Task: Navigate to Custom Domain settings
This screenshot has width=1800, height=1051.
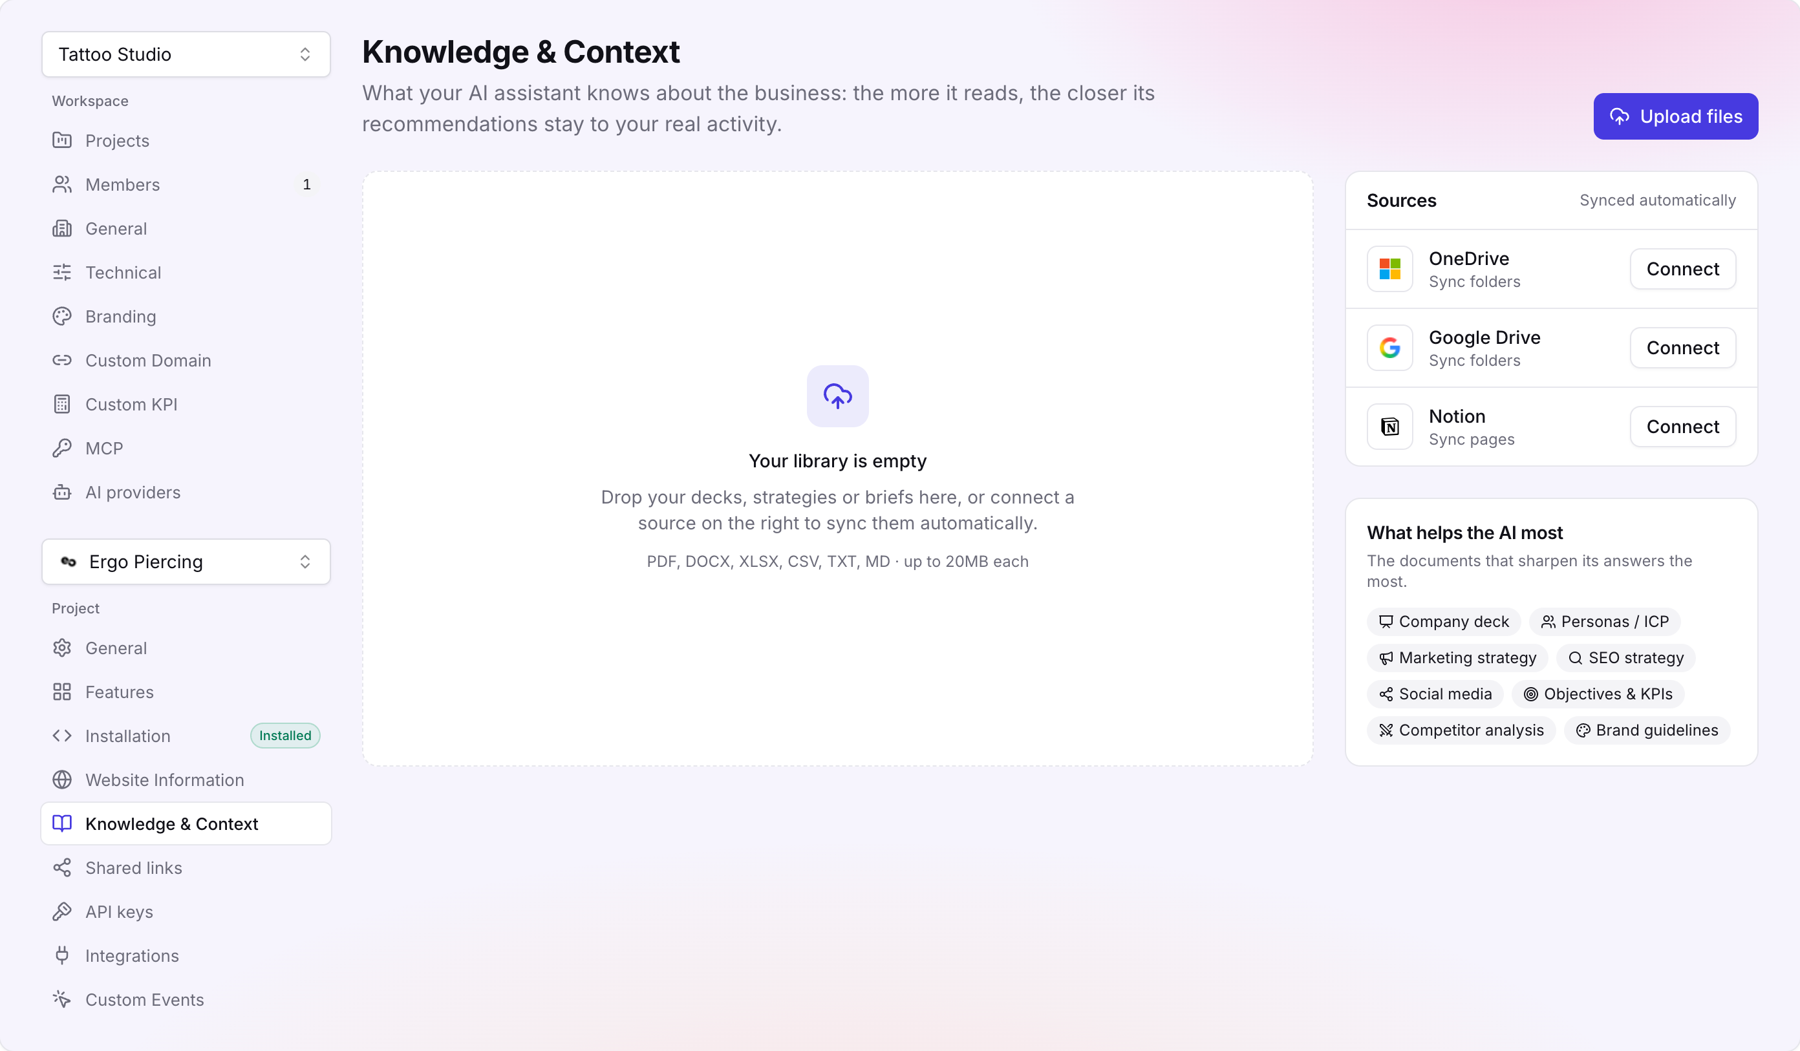Action: [x=186, y=360]
